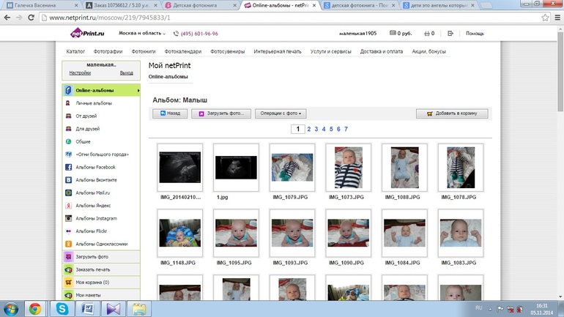
Task: Open the shopping cart icon in header
Action: click(427, 33)
